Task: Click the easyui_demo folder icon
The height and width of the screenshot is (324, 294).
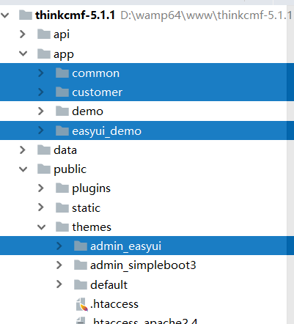Action: tap(62, 130)
